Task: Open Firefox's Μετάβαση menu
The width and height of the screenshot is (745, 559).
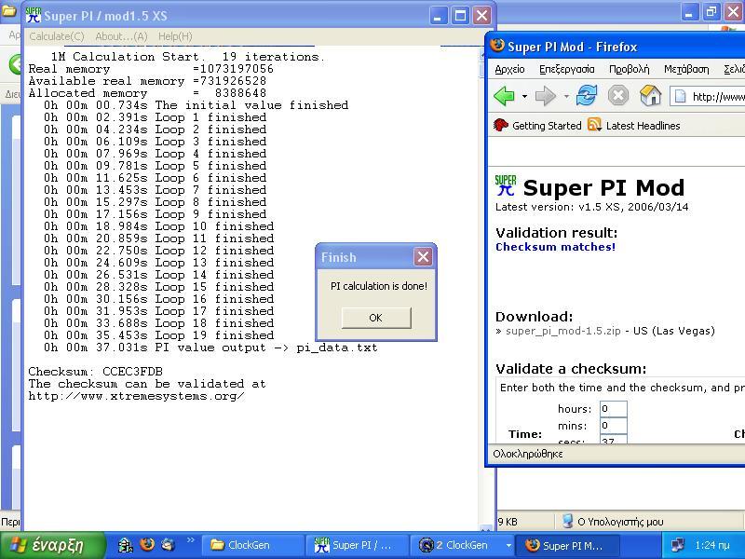Action: tap(686, 69)
